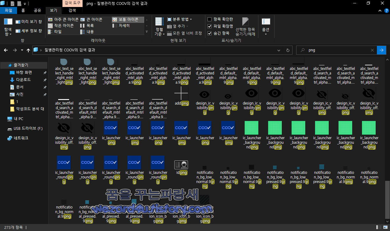Switch the layout to 타일
The height and width of the screenshot is (231, 390).
coord(55,32)
